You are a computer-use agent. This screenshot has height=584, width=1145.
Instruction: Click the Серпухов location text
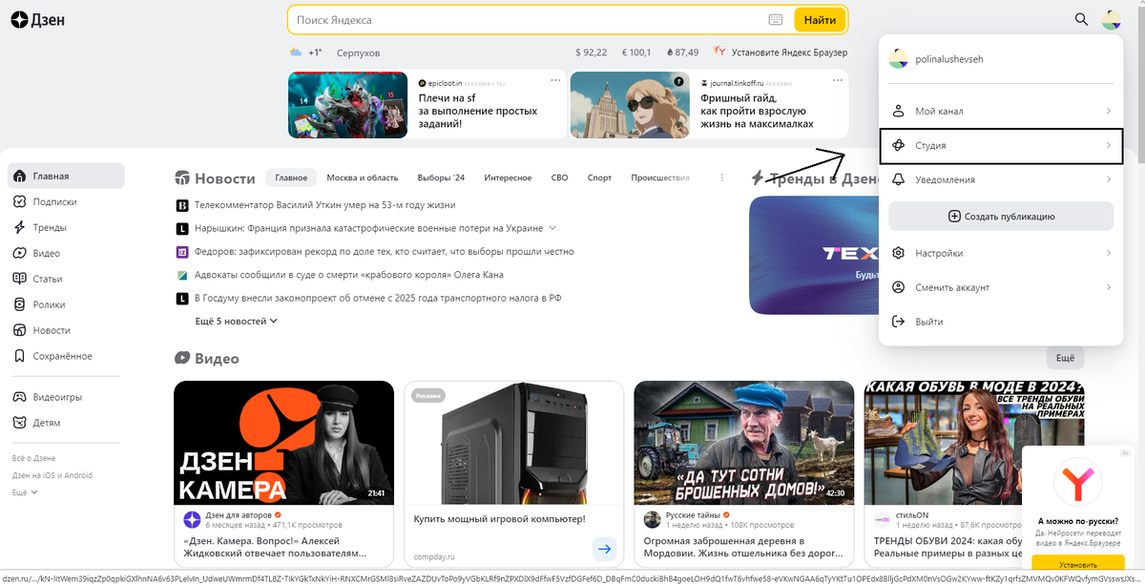pyautogui.click(x=358, y=52)
